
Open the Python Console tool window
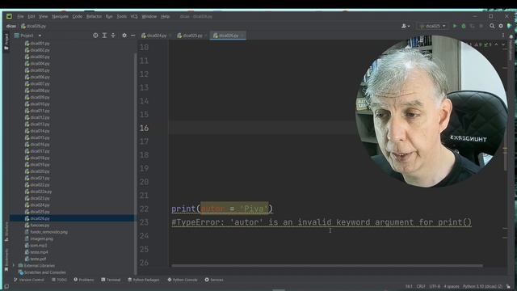183,280
